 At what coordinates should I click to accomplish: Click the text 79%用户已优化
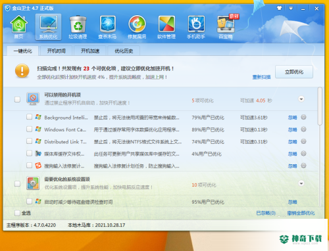coord(208,118)
